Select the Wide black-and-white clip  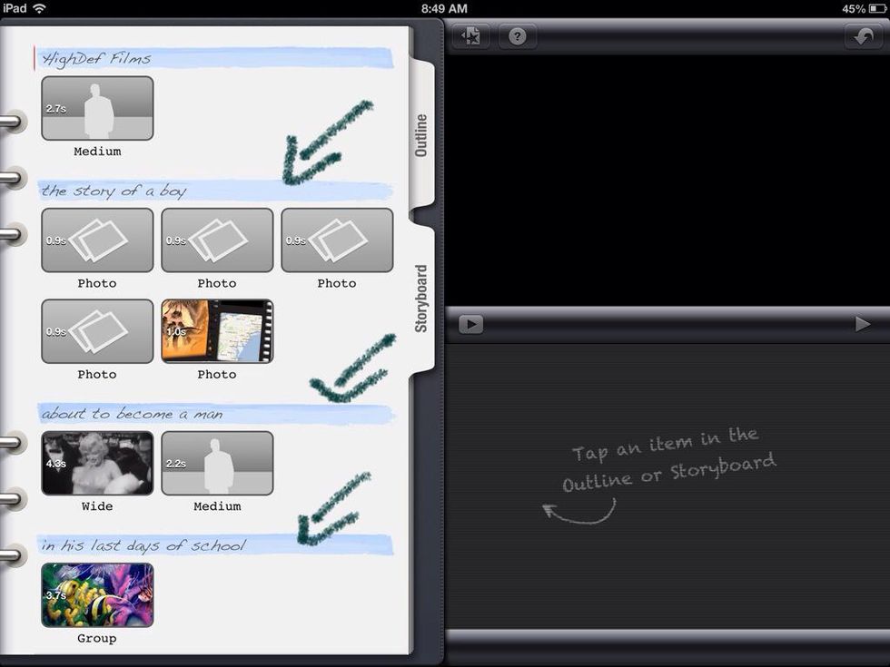click(x=97, y=463)
